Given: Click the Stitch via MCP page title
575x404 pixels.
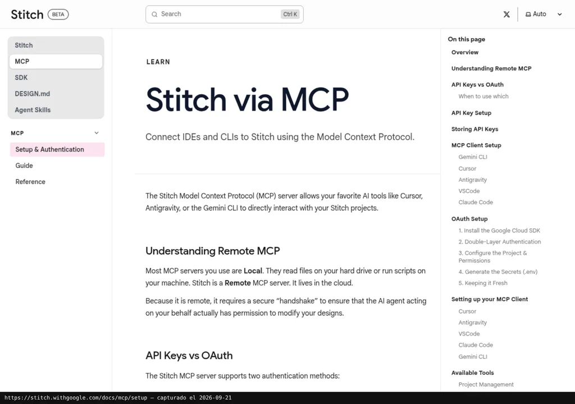Looking at the screenshot, I should [247, 99].
